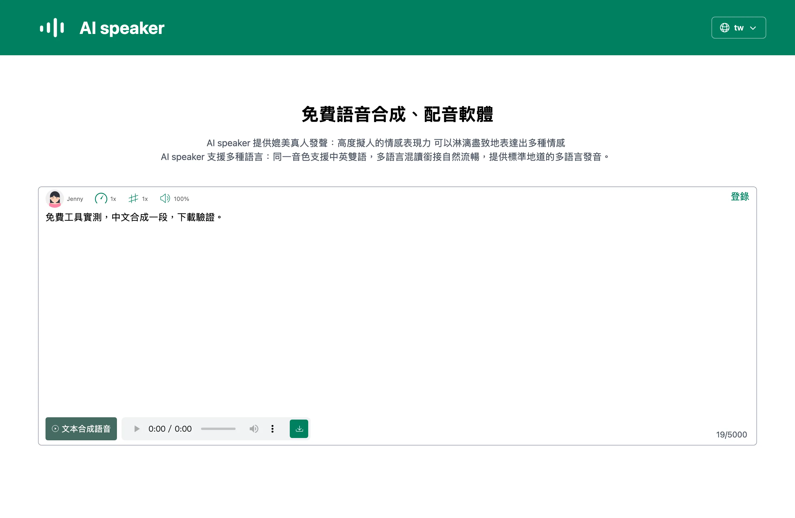
Task: Click the AI speaker site title
Action: point(122,28)
